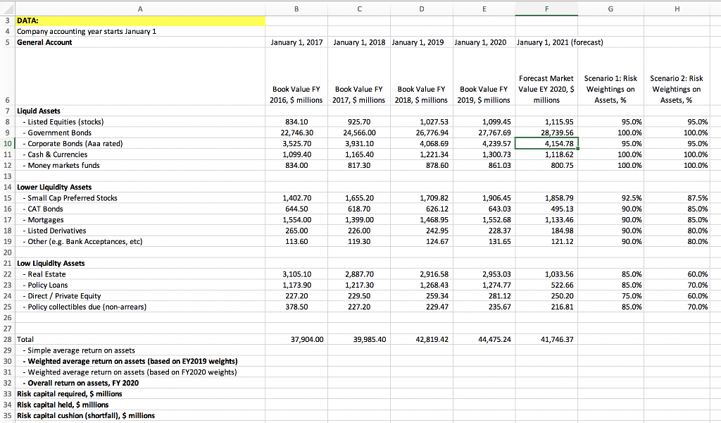Click Mortgages value 1,399.00
This screenshot has width=721, height=423.
coord(359,220)
